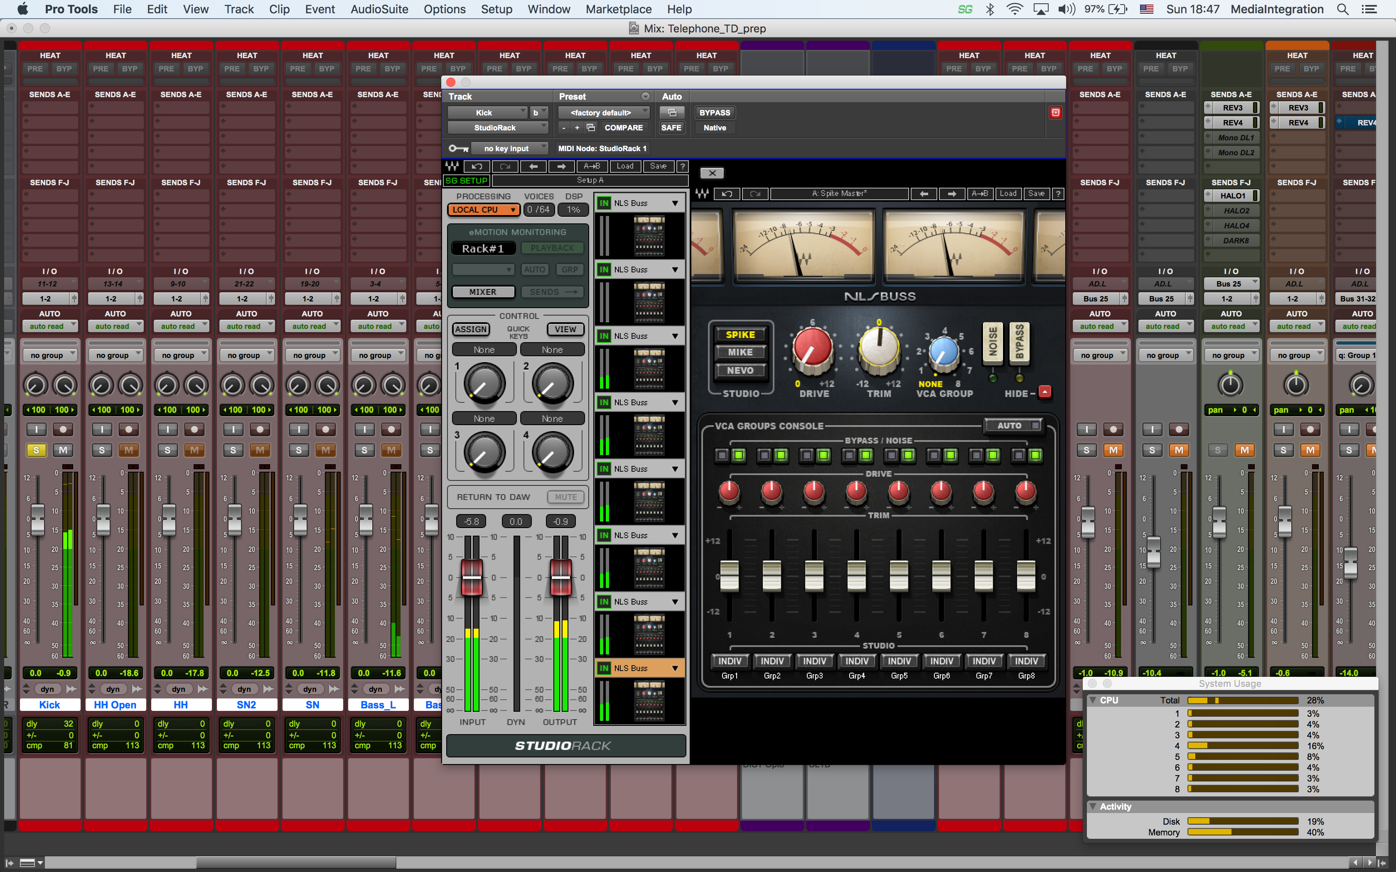
Task: Toggle plug-in BYPASS button
Action: click(715, 113)
